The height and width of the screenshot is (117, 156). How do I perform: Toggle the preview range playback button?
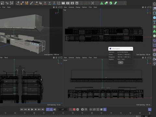[51, 110]
